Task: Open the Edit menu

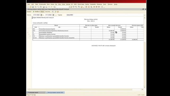Action: coord(33,4)
